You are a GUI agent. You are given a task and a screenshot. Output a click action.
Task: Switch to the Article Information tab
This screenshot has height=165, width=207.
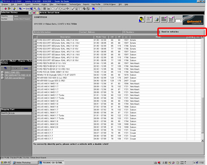coord(56,32)
